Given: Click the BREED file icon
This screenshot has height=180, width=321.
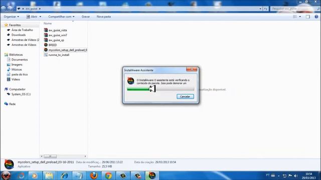Looking at the screenshot, I should (46, 45).
